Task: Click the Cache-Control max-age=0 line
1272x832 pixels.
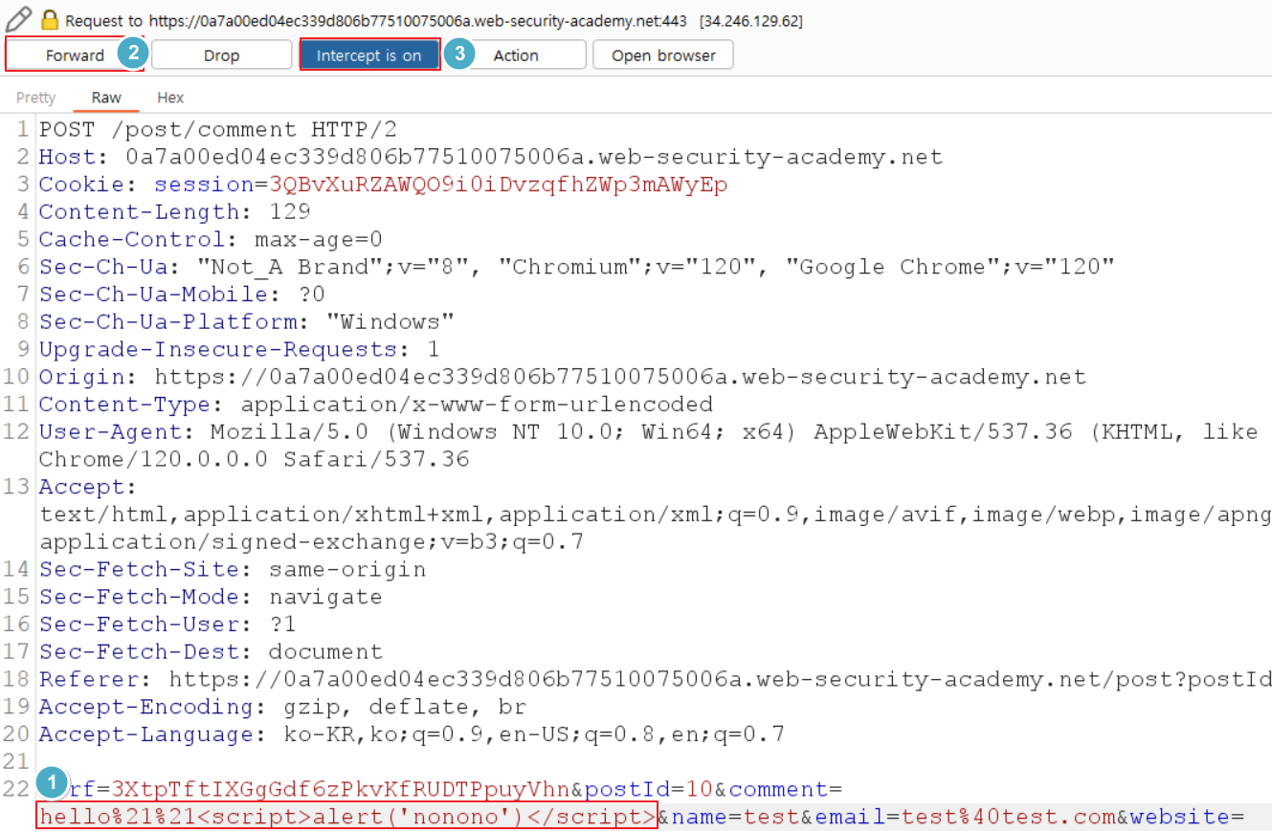Action: click(x=211, y=240)
